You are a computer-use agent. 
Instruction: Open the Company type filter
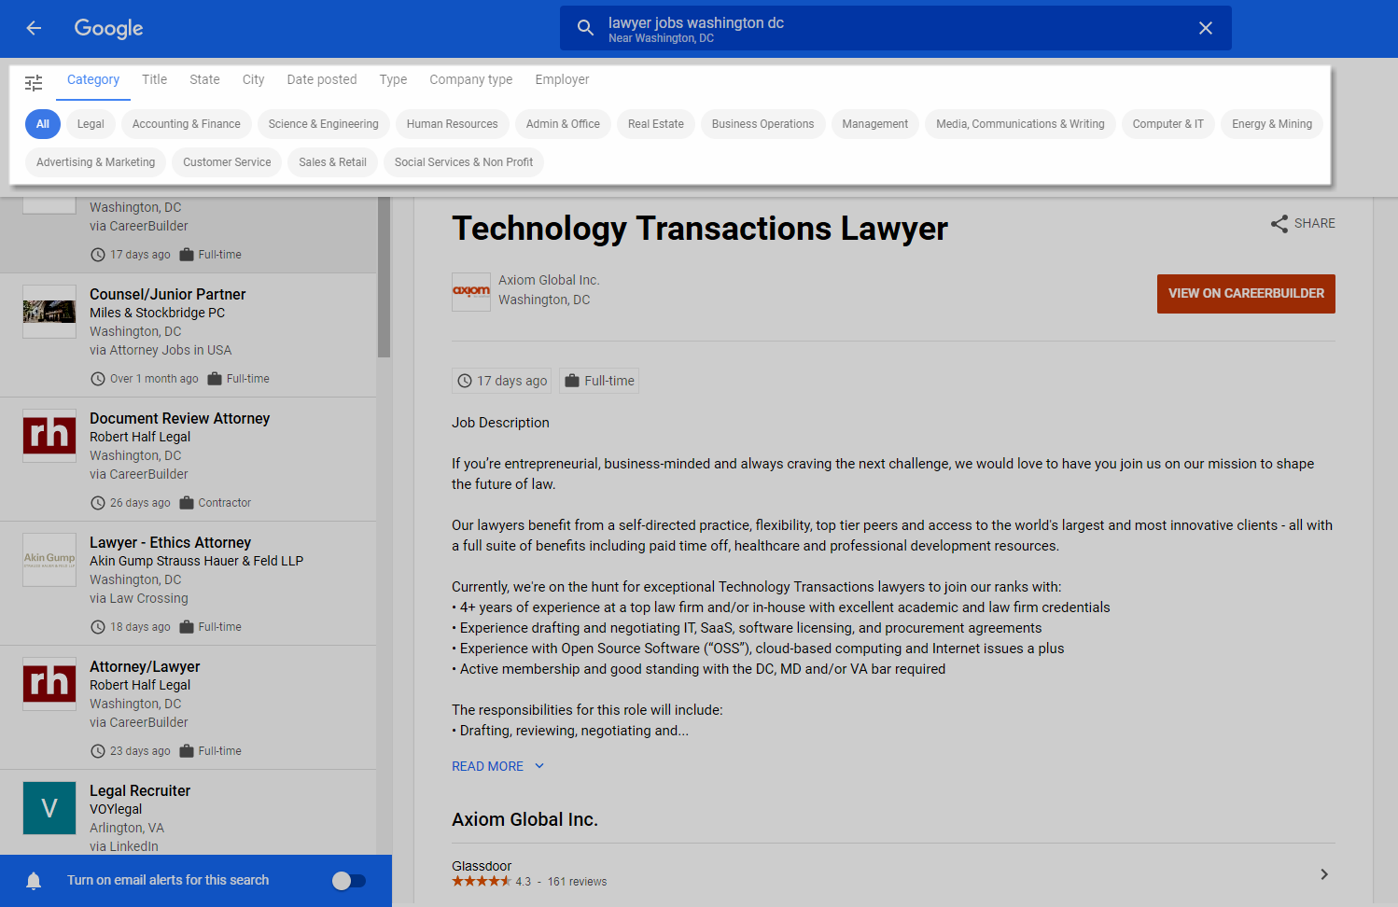(x=470, y=80)
